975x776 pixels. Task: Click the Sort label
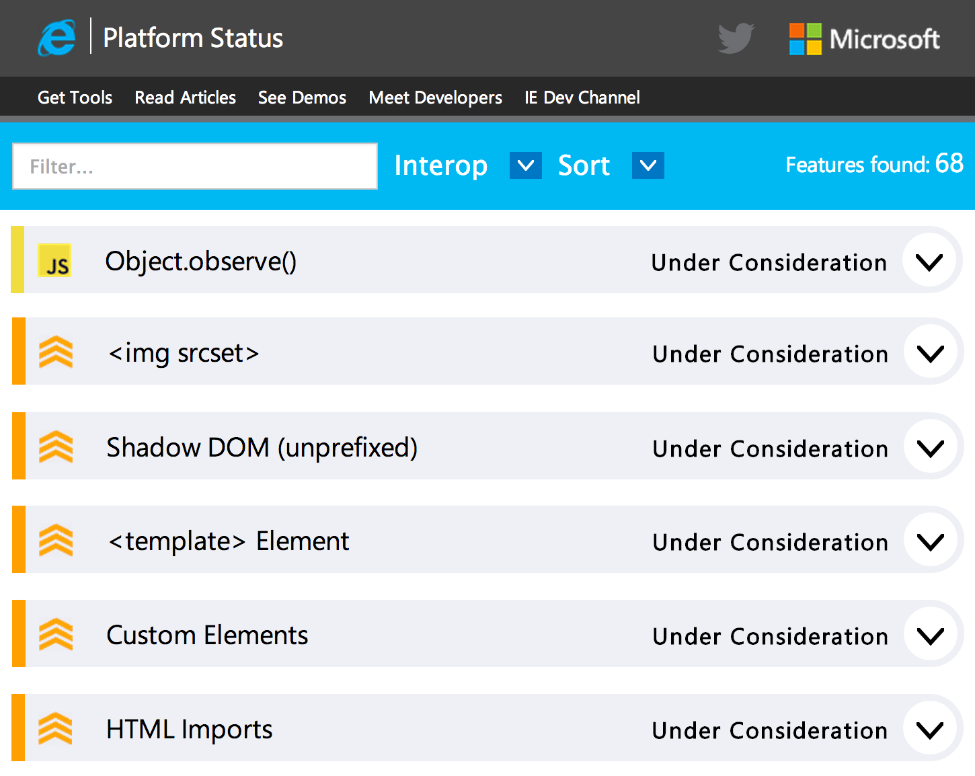tap(584, 165)
